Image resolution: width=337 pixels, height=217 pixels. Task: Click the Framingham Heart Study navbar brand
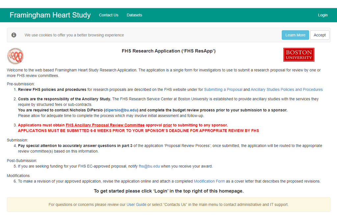click(x=50, y=15)
